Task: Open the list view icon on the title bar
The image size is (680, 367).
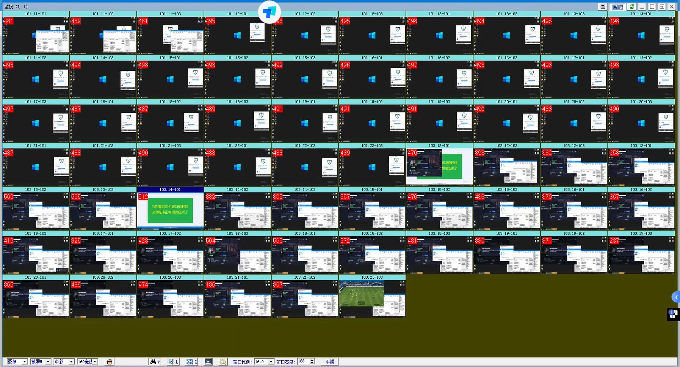Action: click(602, 6)
